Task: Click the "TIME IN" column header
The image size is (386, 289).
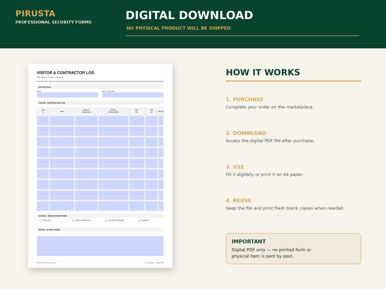Action: pos(43,111)
